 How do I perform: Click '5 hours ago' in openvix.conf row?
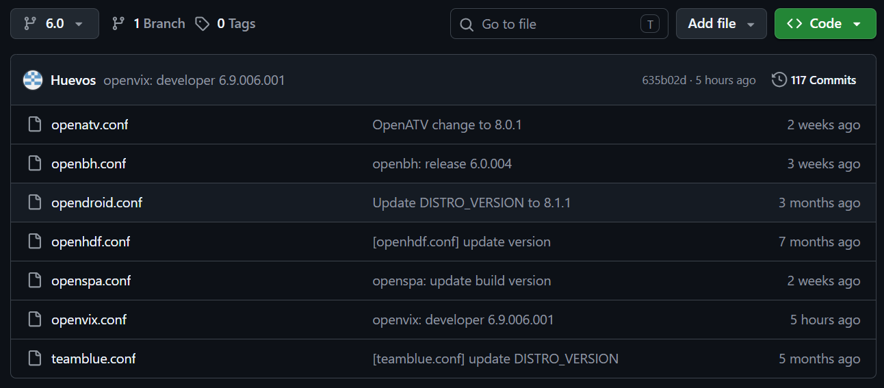(825, 320)
